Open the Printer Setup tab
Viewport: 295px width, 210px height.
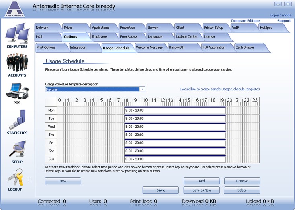[x=215, y=28]
